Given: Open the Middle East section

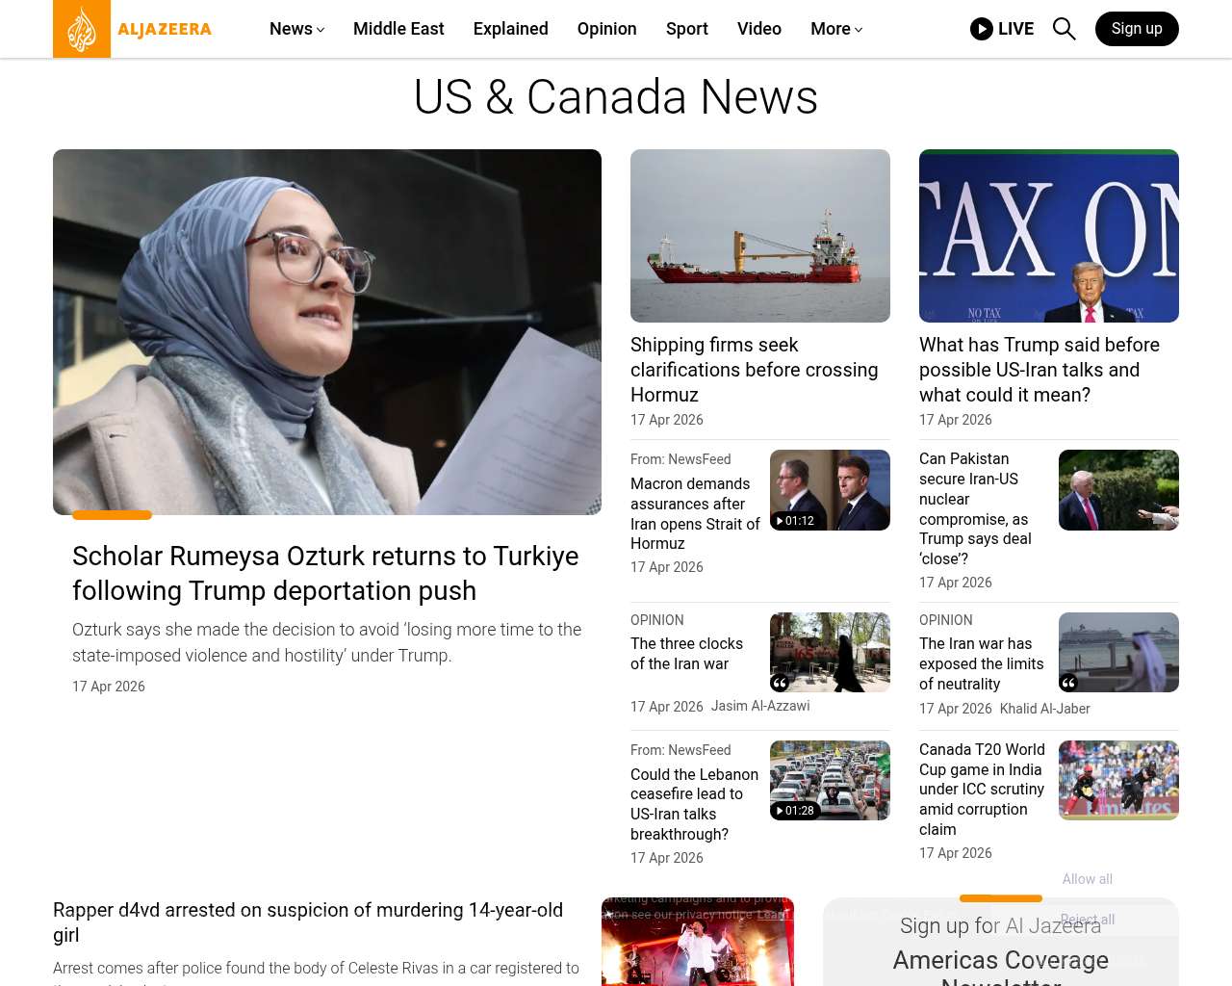Looking at the screenshot, I should (x=398, y=29).
